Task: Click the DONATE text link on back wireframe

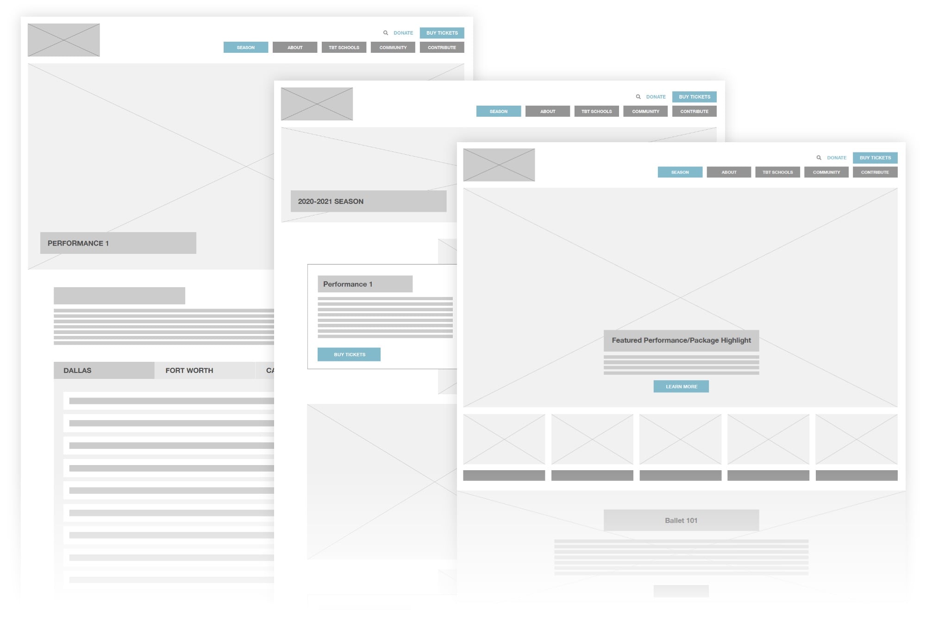Action: (x=404, y=32)
